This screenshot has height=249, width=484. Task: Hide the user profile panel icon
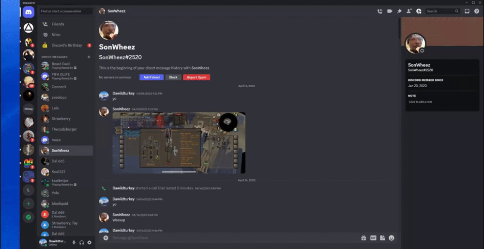[x=419, y=11]
